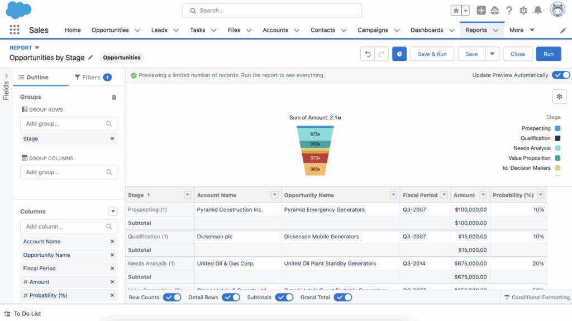Open Conditional Formatting
Viewport: 572px width, 321px height.
tap(537, 298)
